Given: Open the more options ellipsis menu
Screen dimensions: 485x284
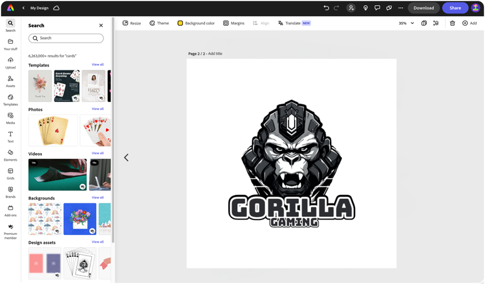Looking at the screenshot, I should pos(401,8).
